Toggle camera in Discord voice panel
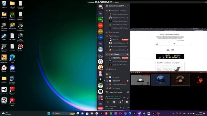207x116 pixels. tap(108, 102)
